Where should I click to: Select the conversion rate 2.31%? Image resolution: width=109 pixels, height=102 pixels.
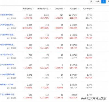tap(89, 45)
